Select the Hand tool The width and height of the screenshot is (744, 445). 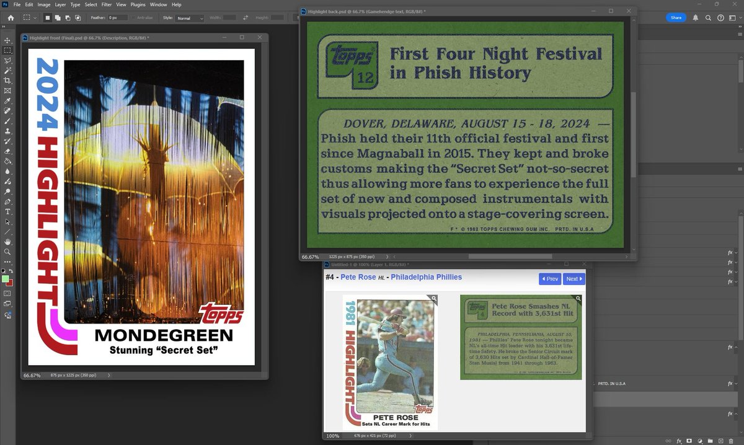click(7, 242)
